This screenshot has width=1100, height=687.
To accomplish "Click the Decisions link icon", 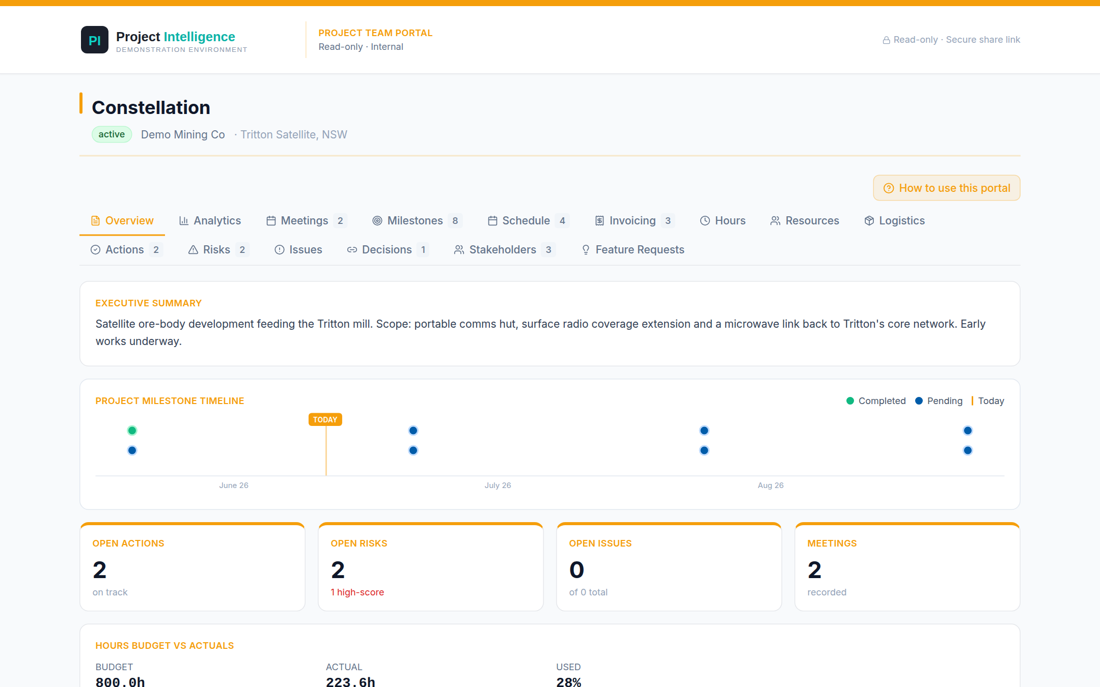I will (352, 250).
